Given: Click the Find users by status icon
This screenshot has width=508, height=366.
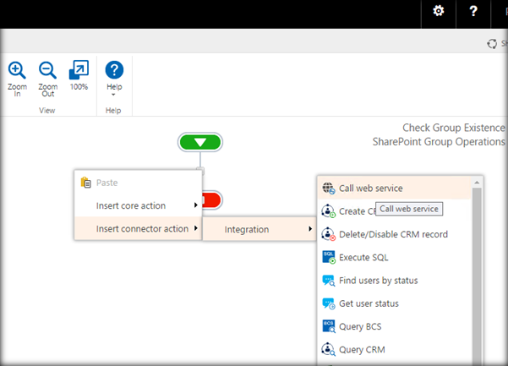Looking at the screenshot, I should [329, 281].
